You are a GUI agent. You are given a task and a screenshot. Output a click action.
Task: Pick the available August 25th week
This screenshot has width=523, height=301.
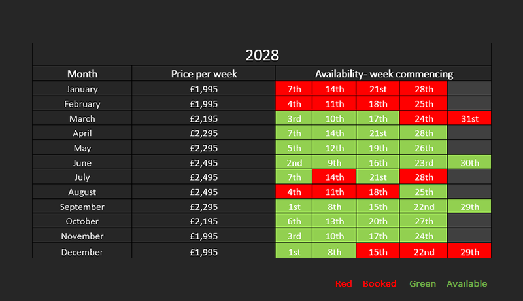tap(423, 192)
